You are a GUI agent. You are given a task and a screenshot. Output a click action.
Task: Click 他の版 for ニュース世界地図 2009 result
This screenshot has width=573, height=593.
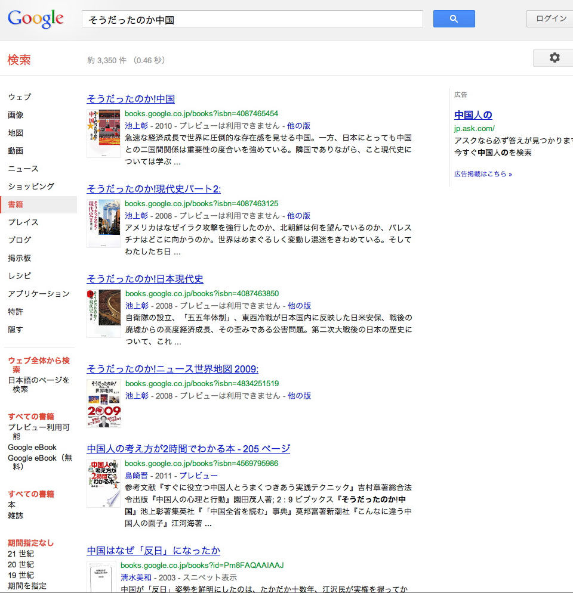pyautogui.click(x=299, y=396)
